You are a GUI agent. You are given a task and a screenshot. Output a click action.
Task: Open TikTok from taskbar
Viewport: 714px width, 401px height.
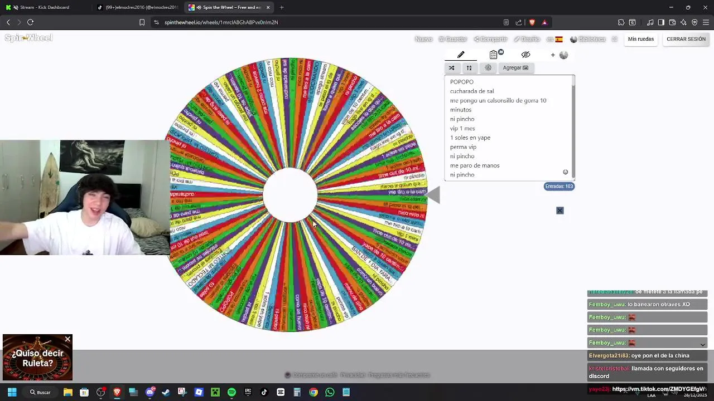click(264, 392)
